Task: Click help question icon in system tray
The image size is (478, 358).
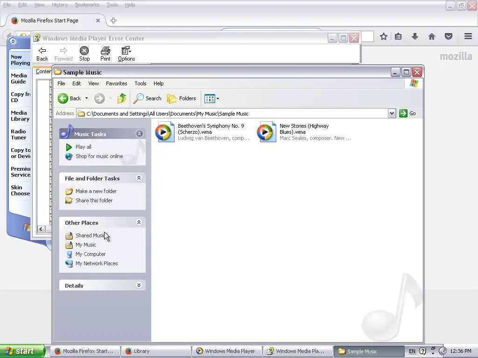Action: click(422, 351)
